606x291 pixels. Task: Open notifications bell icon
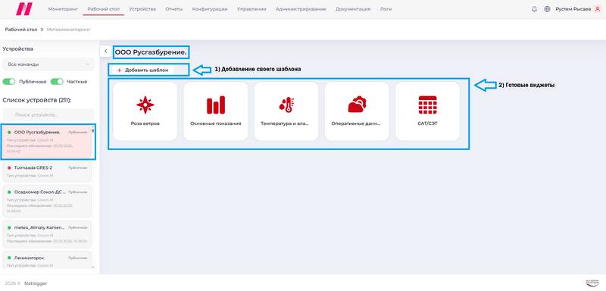point(535,9)
